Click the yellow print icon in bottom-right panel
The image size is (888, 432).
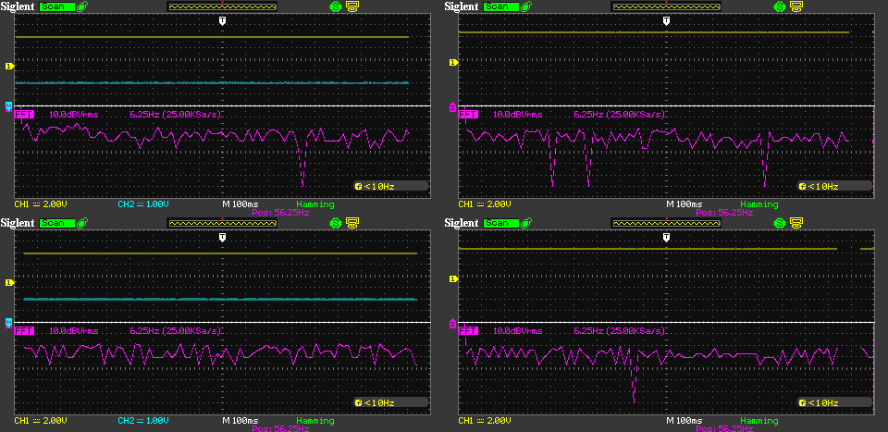pyautogui.click(x=796, y=223)
